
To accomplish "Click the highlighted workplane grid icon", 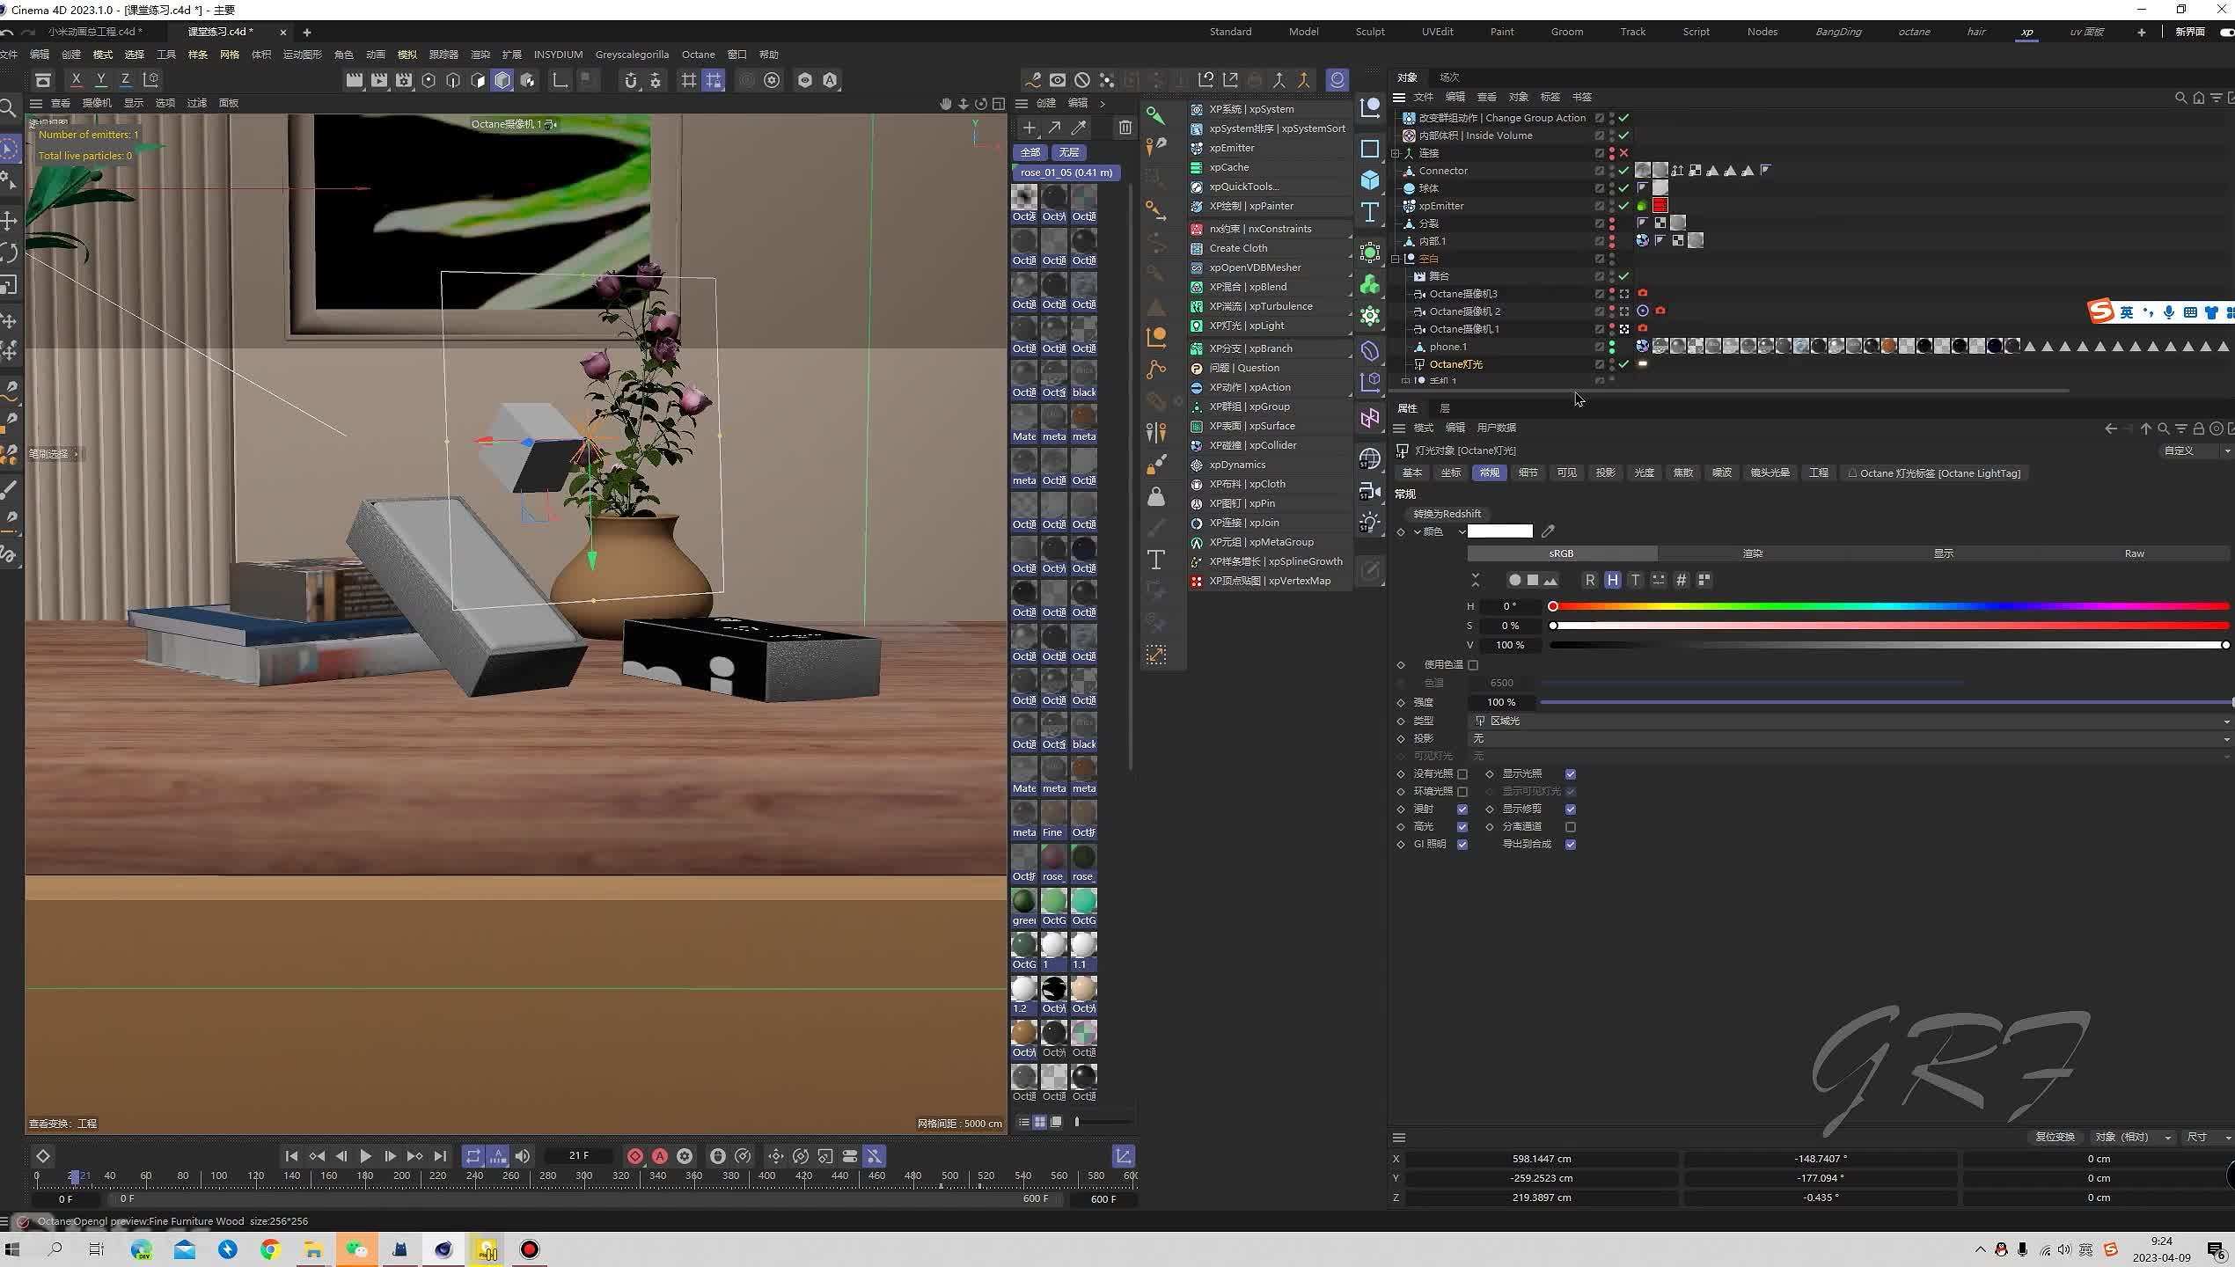I will [x=714, y=80].
